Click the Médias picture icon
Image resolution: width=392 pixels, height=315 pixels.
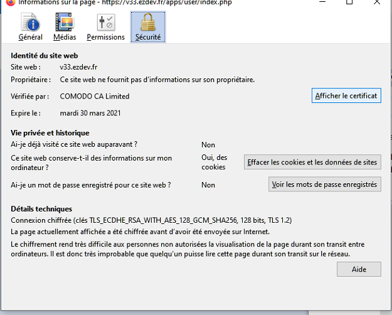click(x=65, y=23)
